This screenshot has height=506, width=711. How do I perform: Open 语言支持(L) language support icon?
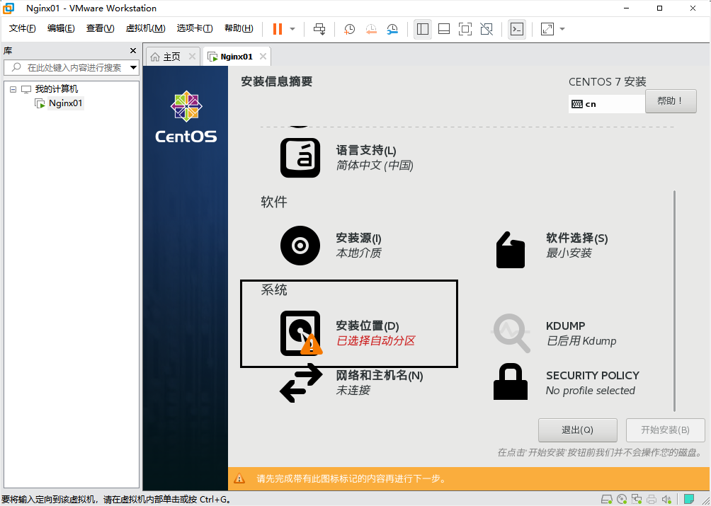click(300, 158)
